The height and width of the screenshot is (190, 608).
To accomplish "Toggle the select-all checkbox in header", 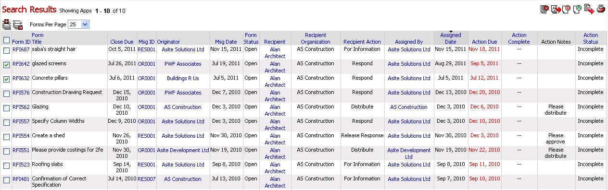I will pyautogui.click(x=6, y=40).
